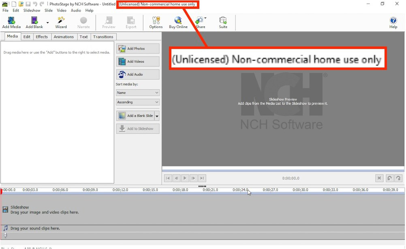
Task: Switch to the Media tab
Action: pyautogui.click(x=13, y=36)
